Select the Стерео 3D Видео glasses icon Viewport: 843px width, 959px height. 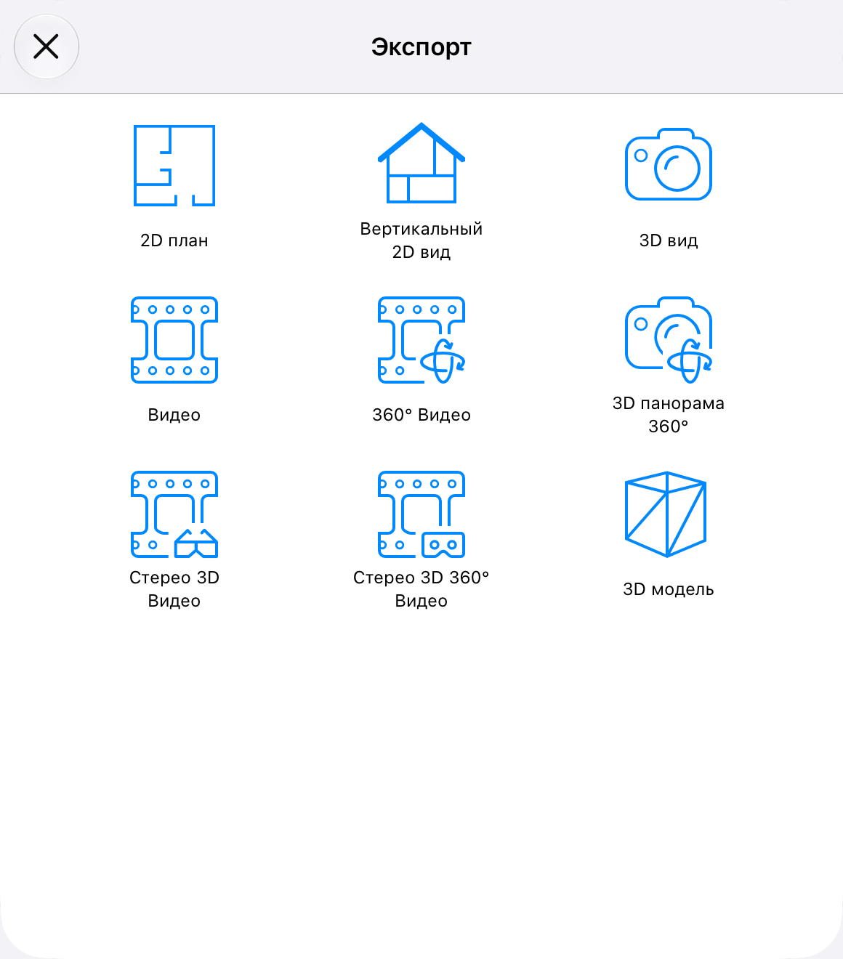click(174, 514)
